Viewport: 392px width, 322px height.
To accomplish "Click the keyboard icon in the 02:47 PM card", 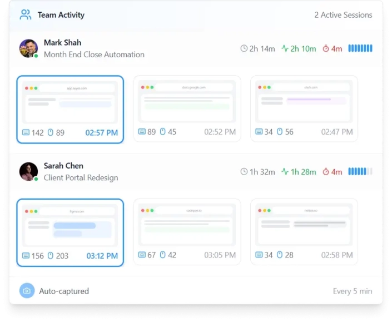I will (x=259, y=131).
